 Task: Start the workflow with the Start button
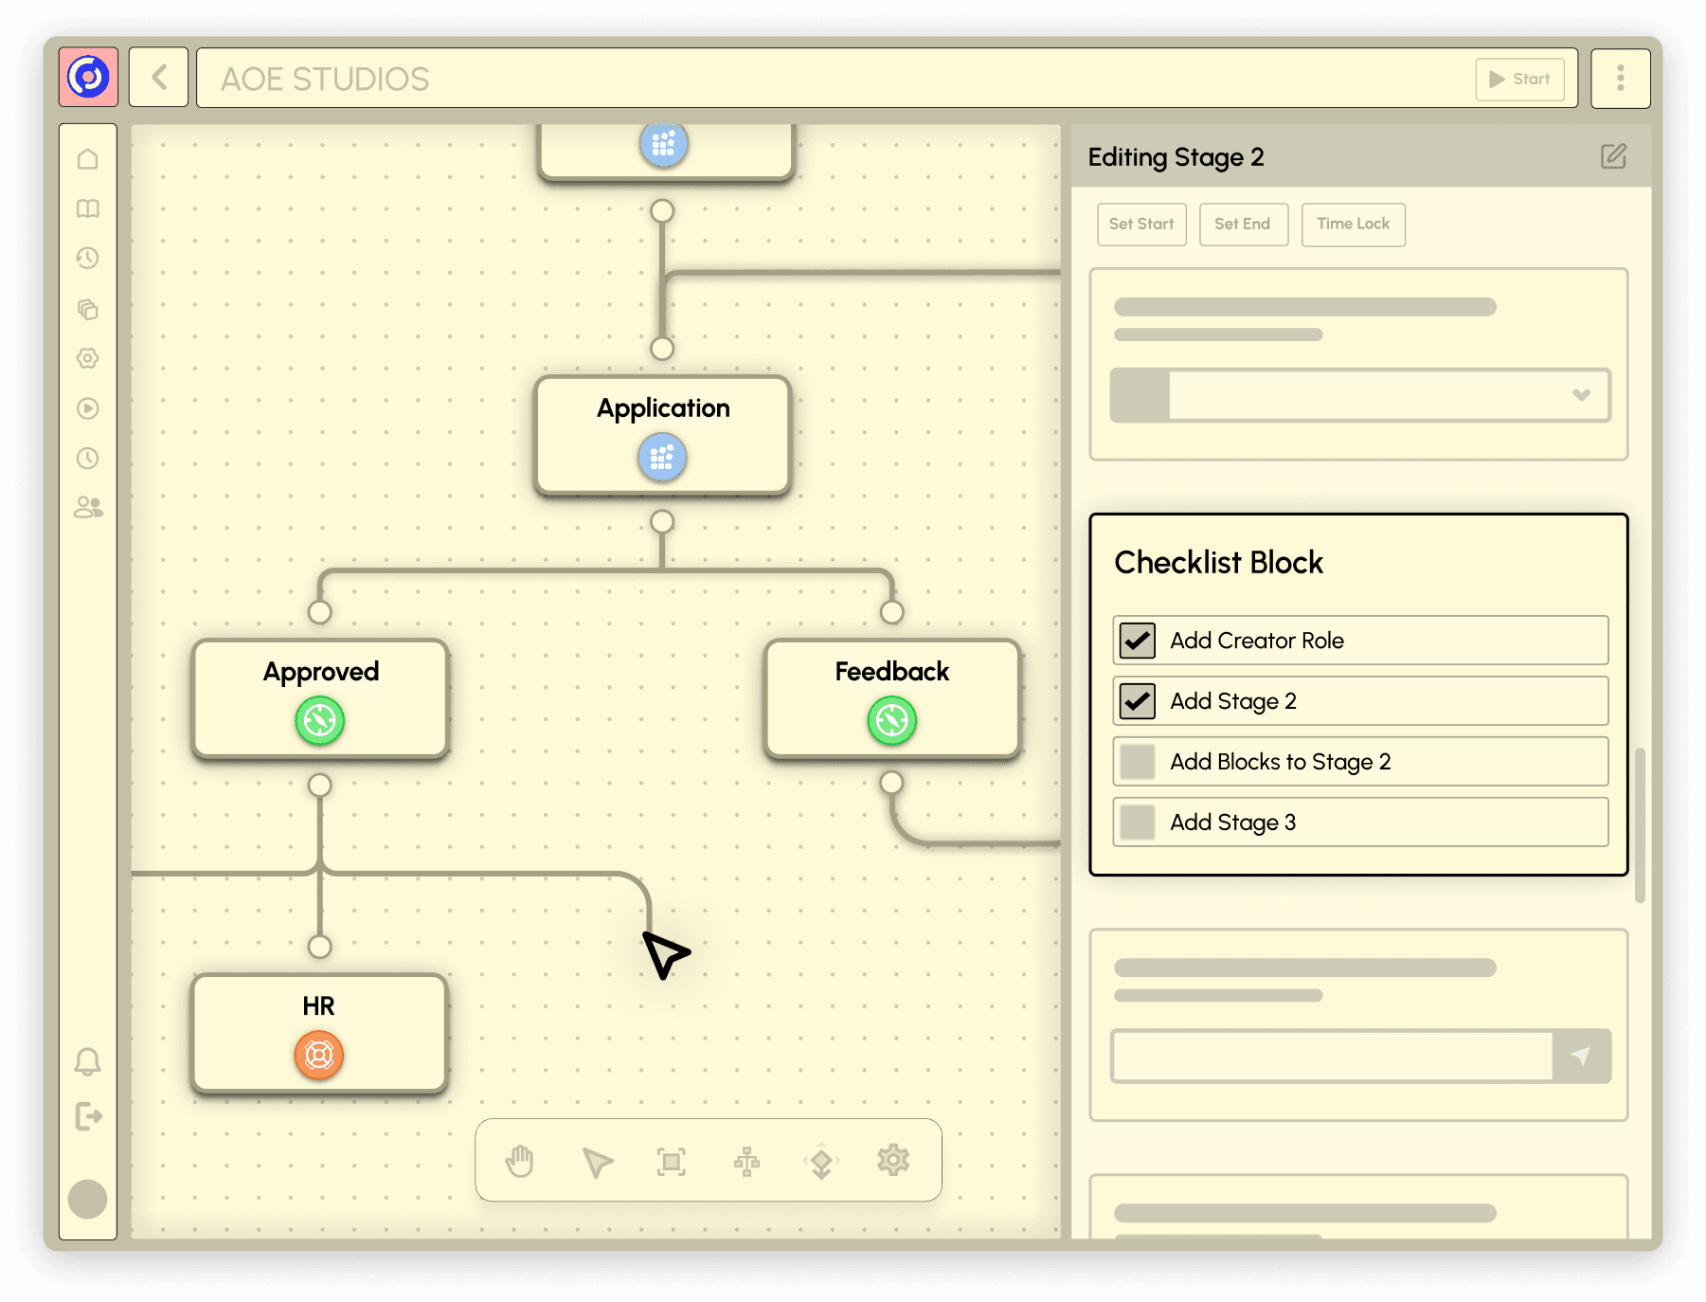1519,79
